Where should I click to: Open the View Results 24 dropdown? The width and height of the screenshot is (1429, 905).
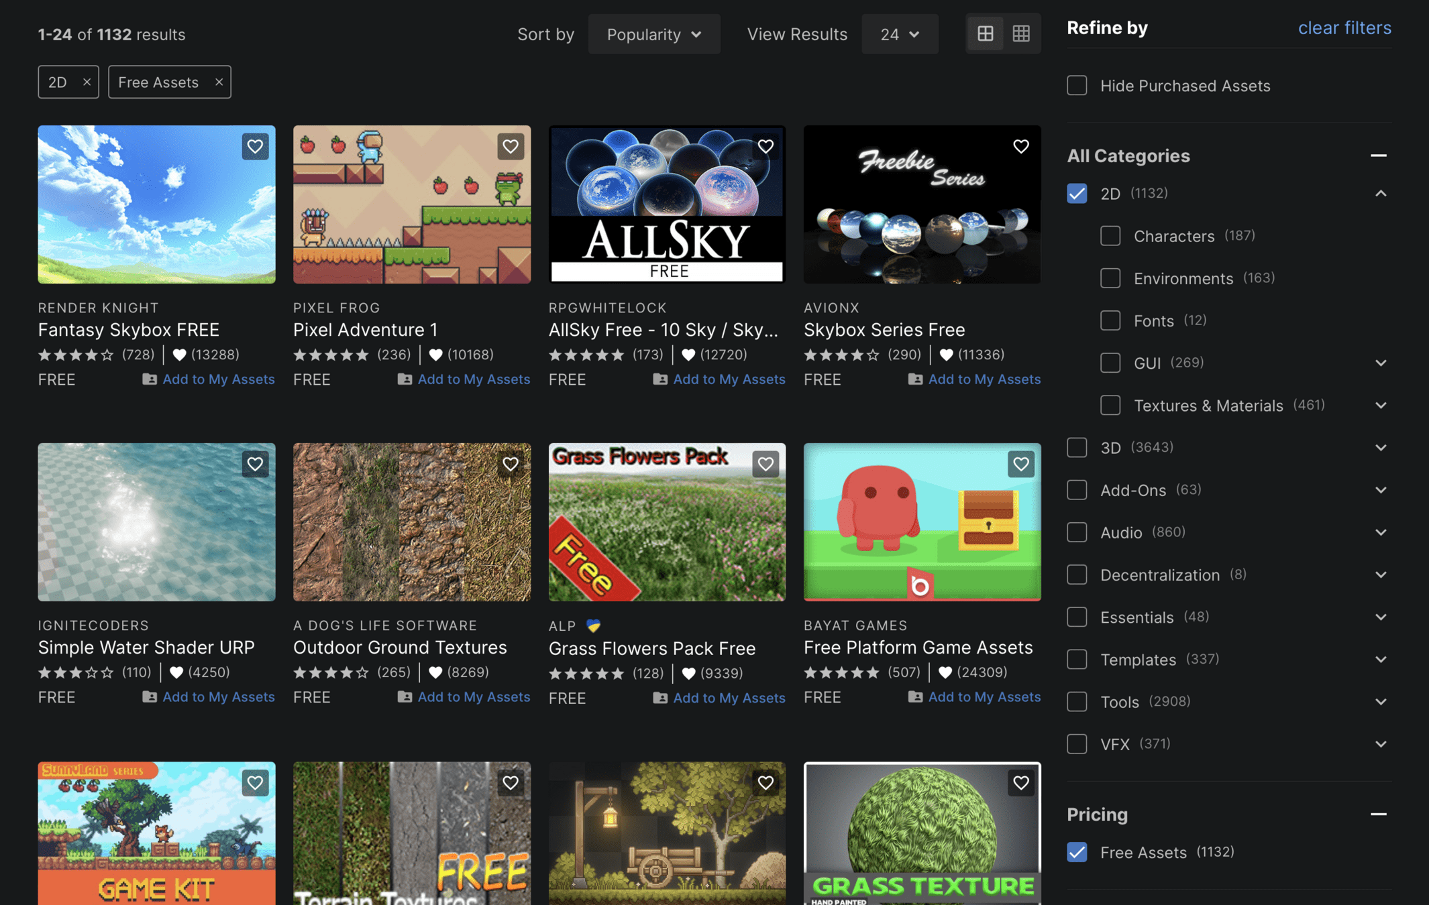tap(899, 34)
